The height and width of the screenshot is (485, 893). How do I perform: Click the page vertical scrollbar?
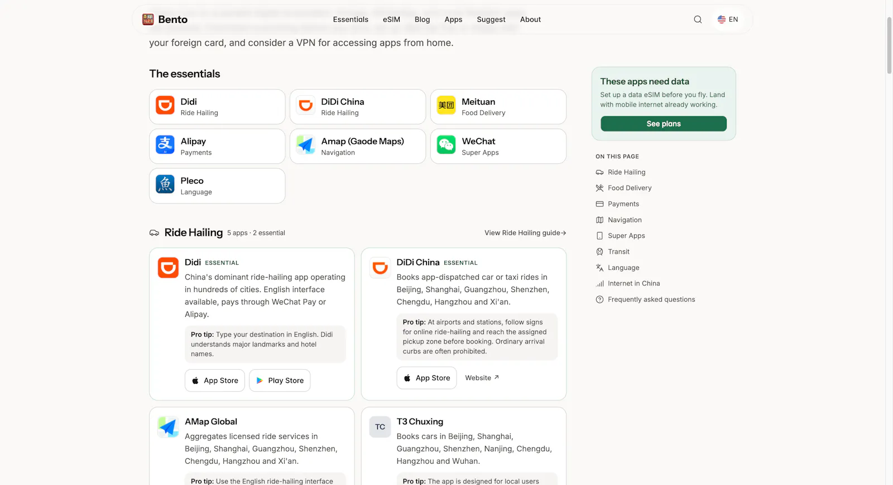pyautogui.click(x=889, y=45)
